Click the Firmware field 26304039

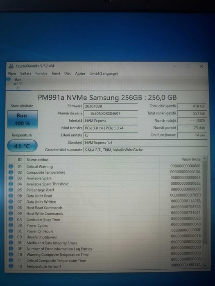click(x=111, y=106)
